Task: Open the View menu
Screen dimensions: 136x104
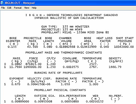Action: click(27, 8)
